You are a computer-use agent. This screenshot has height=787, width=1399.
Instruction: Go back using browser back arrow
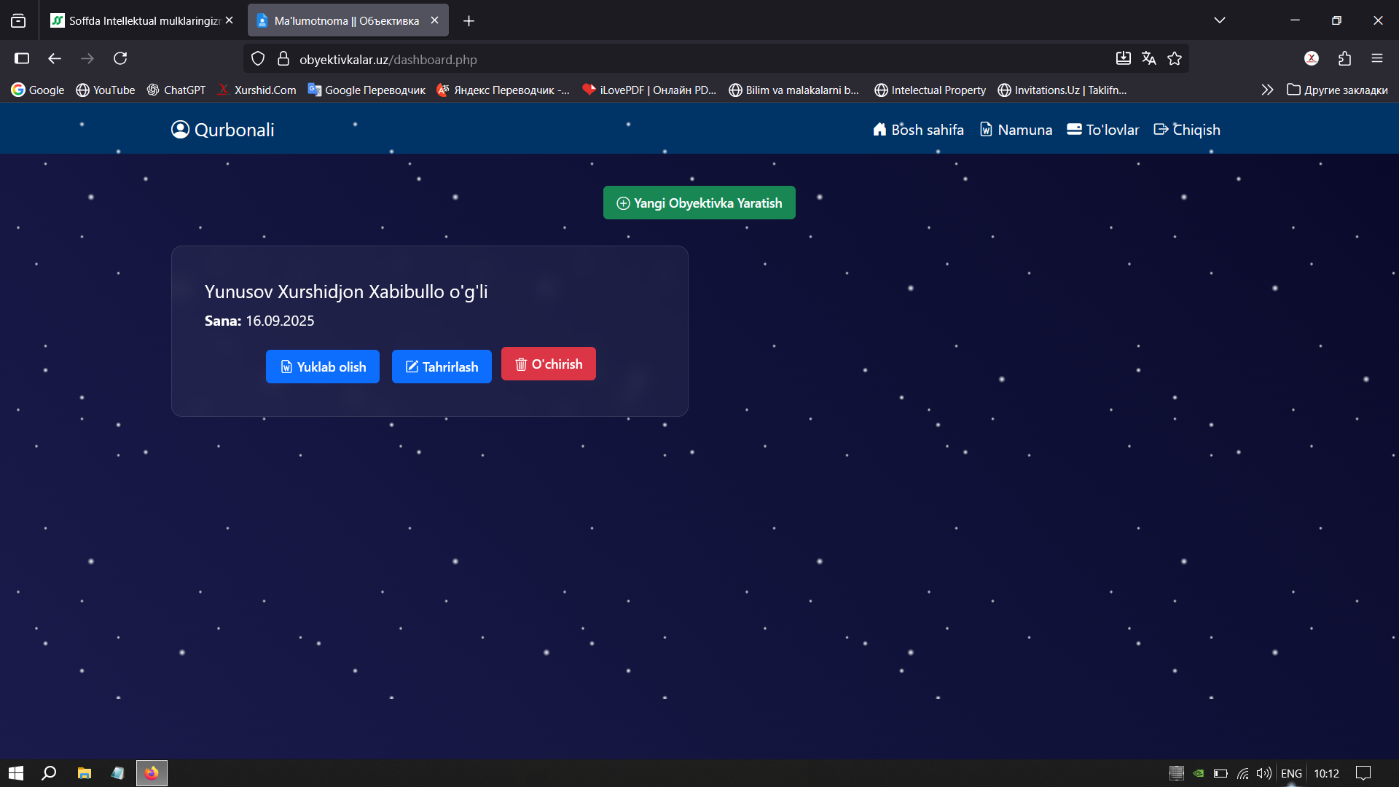[x=55, y=58]
